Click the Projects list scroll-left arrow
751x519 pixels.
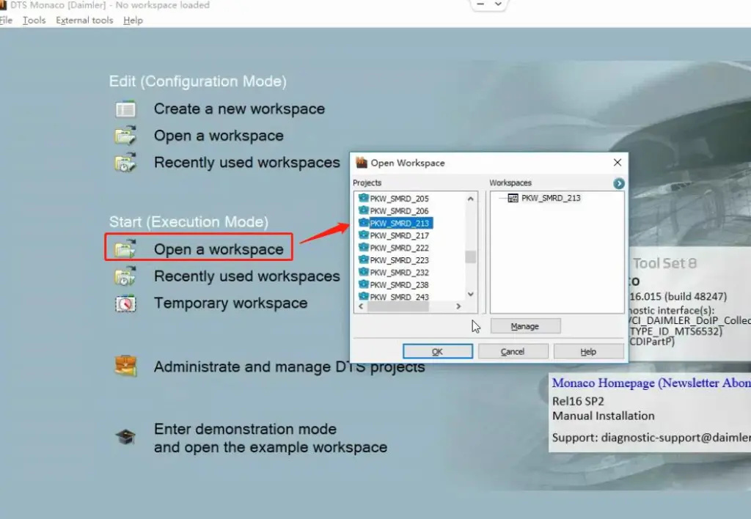click(361, 306)
